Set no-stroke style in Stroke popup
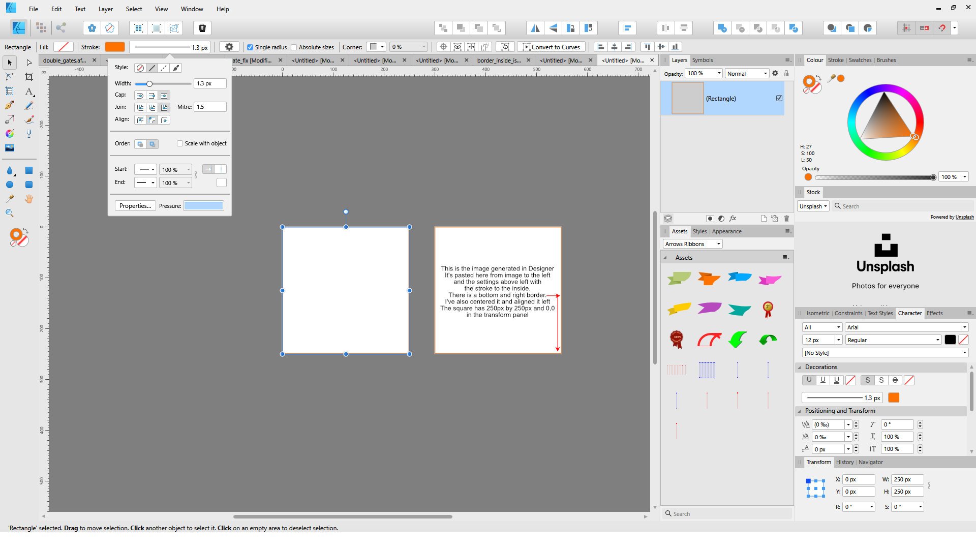This screenshot has height=549, width=976. pyautogui.click(x=140, y=68)
